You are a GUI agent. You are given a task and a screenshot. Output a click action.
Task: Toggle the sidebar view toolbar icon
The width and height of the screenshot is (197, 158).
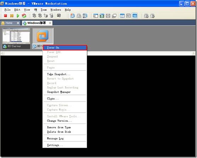[96, 16]
